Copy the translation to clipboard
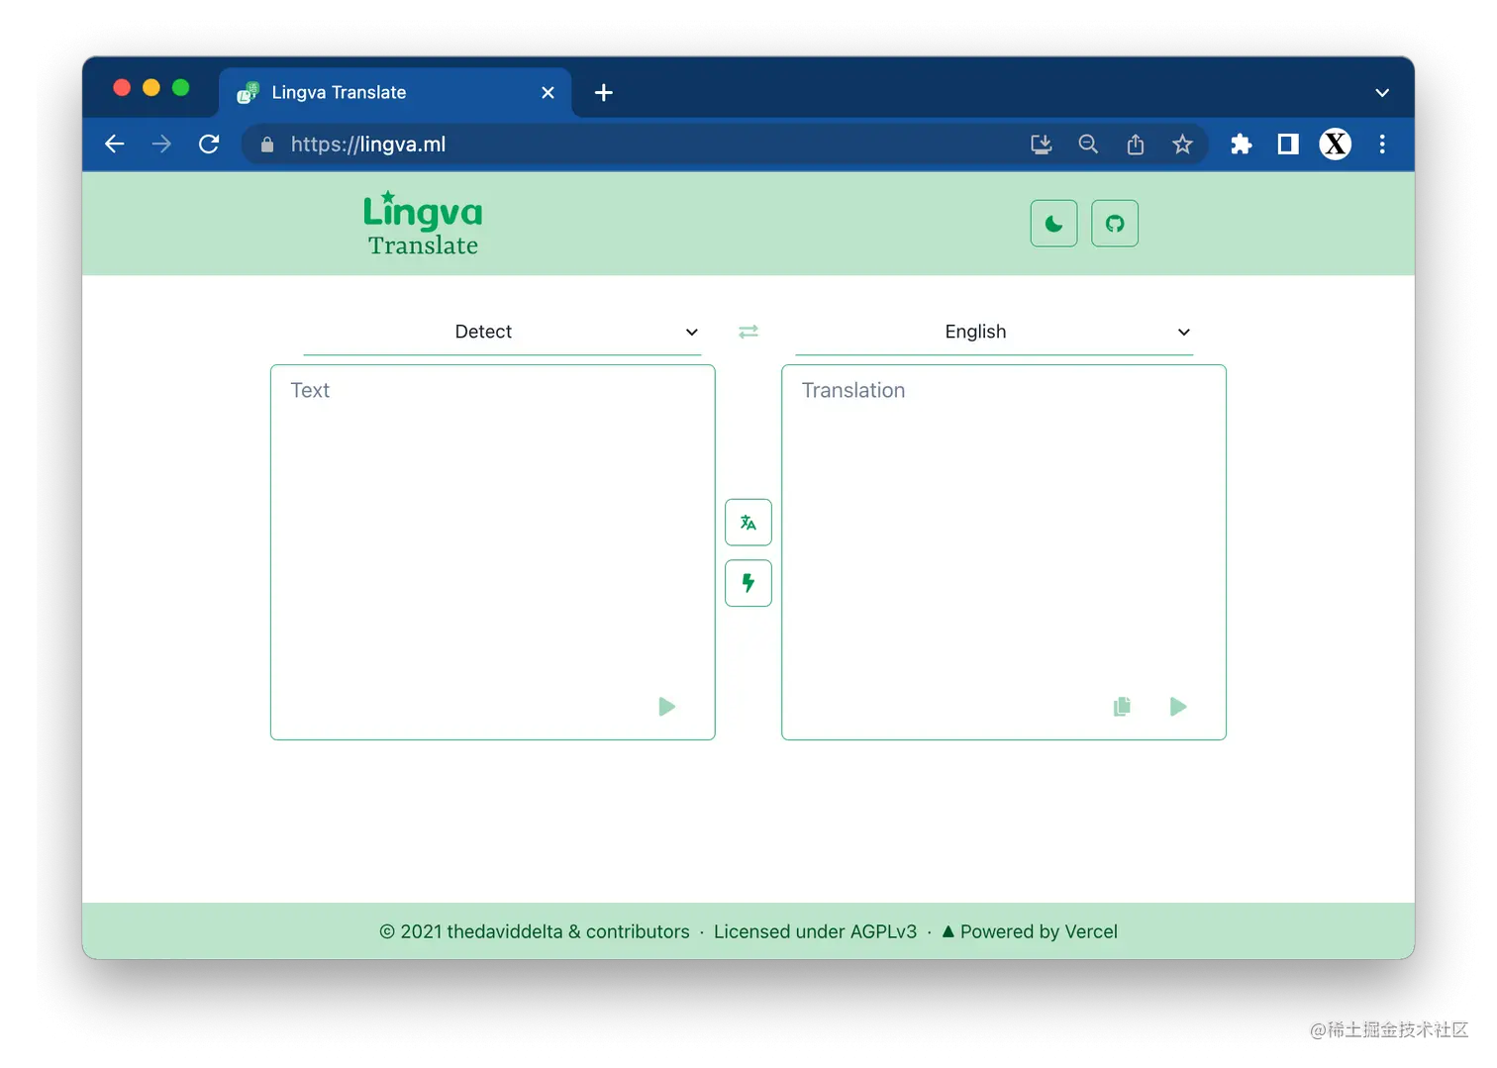 click(1122, 707)
